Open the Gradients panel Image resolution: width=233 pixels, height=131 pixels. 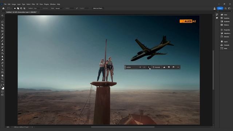click(x=225, y=21)
